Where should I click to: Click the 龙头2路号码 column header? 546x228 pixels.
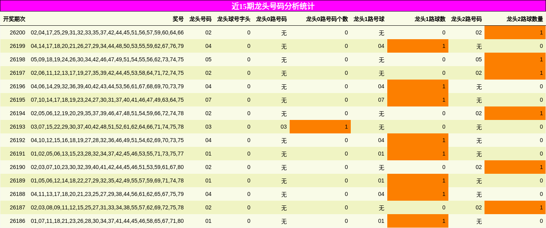coord(466,19)
